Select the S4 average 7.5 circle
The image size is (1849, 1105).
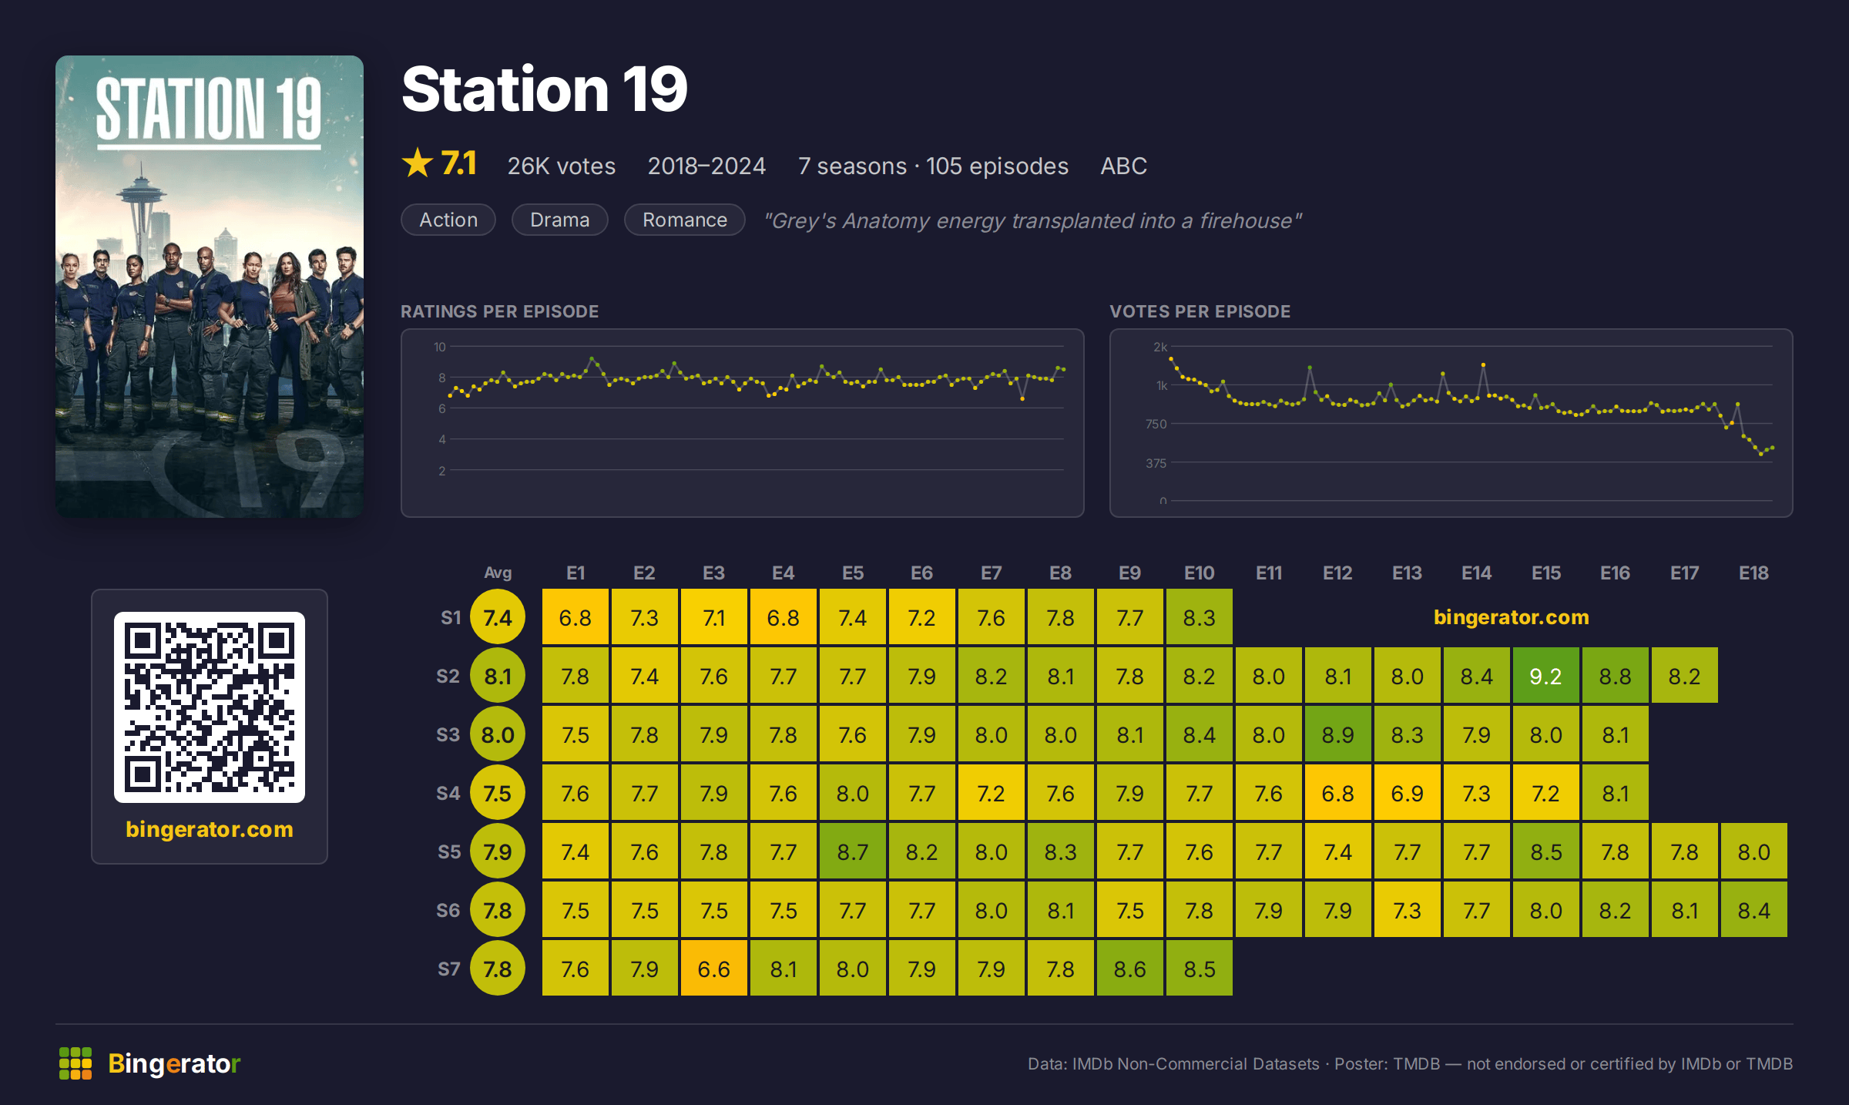pos(498,793)
